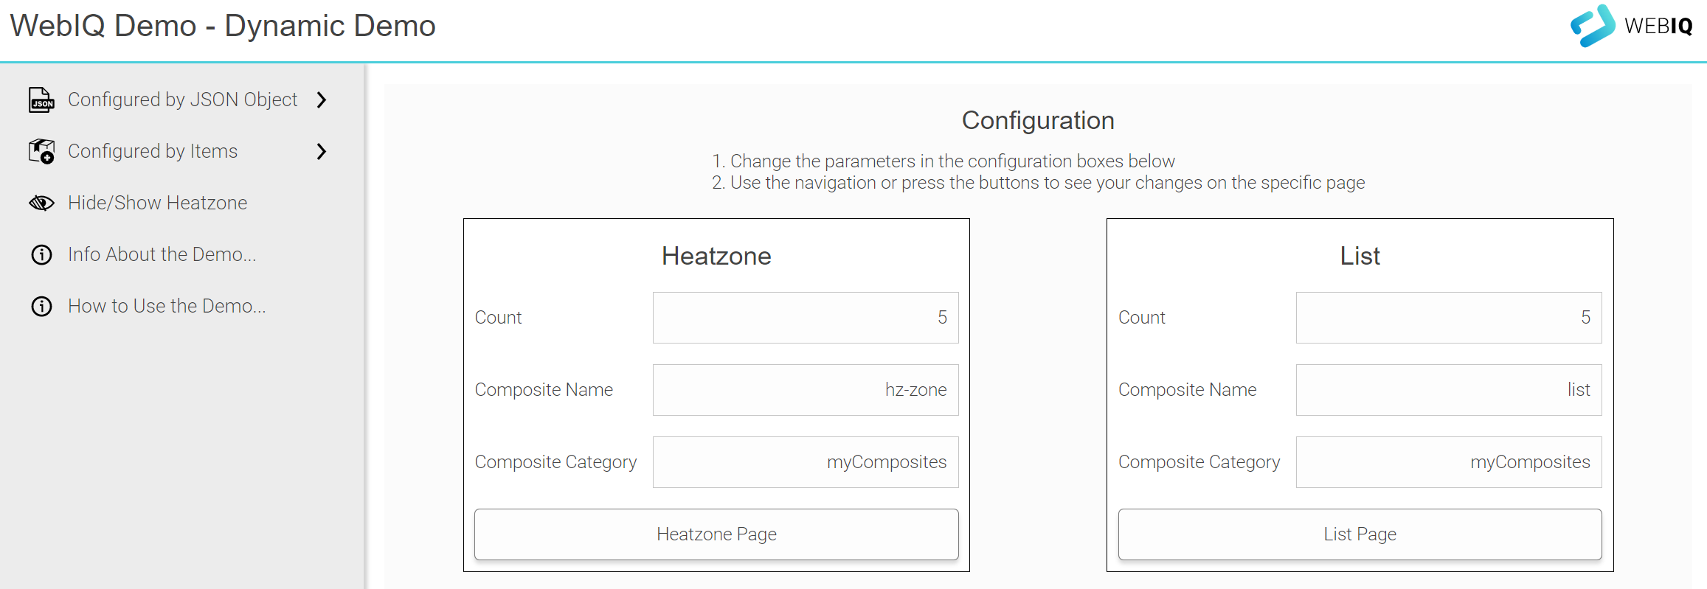This screenshot has width=1707, height=589.
Task: Click info icon beside How to Use the Demo
Action: click(x=41, y=306)
